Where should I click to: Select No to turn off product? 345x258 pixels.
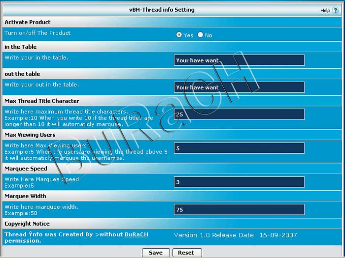(200, 35)
